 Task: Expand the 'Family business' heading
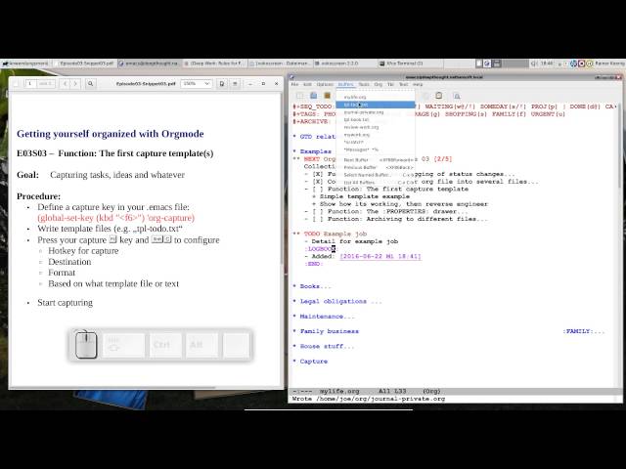(x=330, y=331)
